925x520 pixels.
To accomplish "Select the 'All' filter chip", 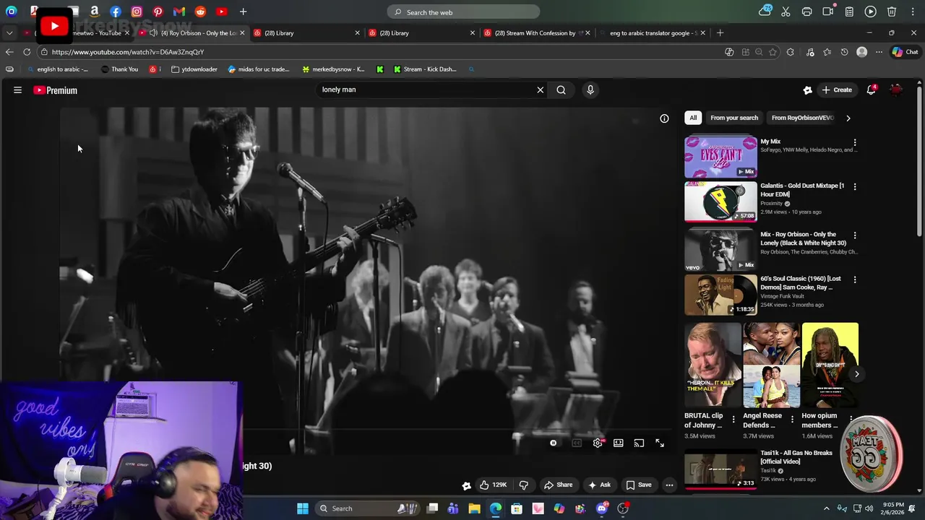I will click(x=693, y=118).
